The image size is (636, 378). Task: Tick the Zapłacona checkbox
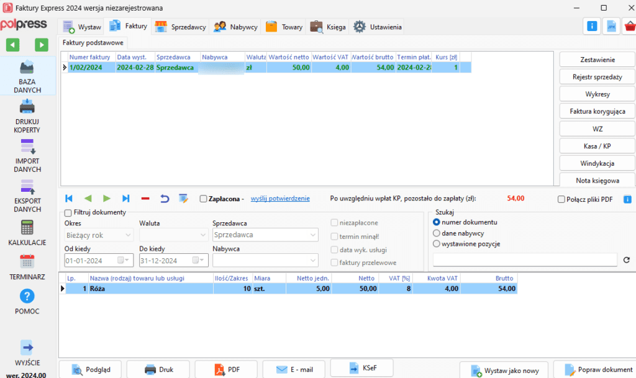(203, 199)
